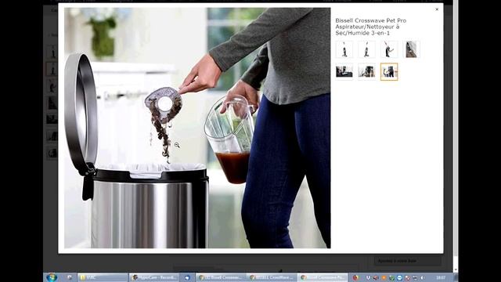Select the fourth thumbnail in the top row
This screenshot has width=501, height=282.
(x=411, y=49)
